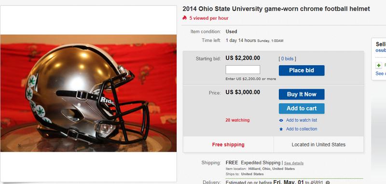386x184 pixels.
Task: Open the helmet product photo
Action: [88, 93]
